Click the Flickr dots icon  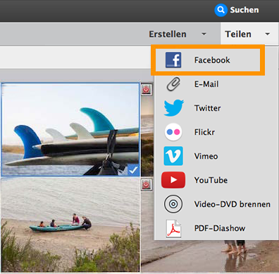pos(173,132)
